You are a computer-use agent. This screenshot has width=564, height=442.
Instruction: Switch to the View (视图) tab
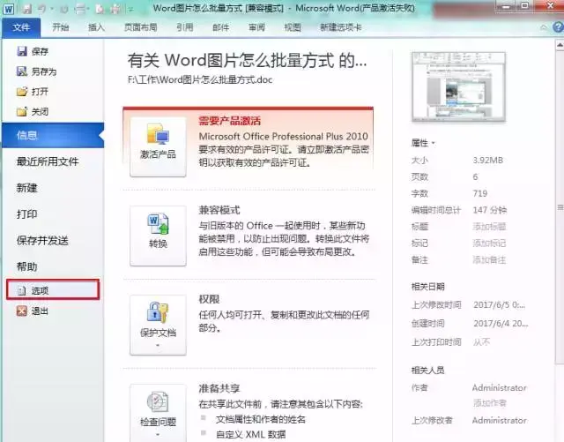pos(293,27)
